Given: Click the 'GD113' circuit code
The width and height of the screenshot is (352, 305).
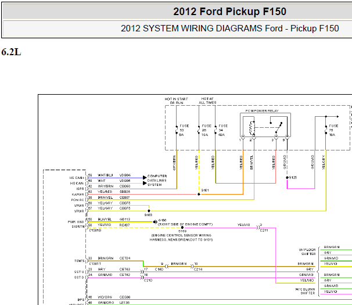Looking at the screenshot, I should click(125, 220).
